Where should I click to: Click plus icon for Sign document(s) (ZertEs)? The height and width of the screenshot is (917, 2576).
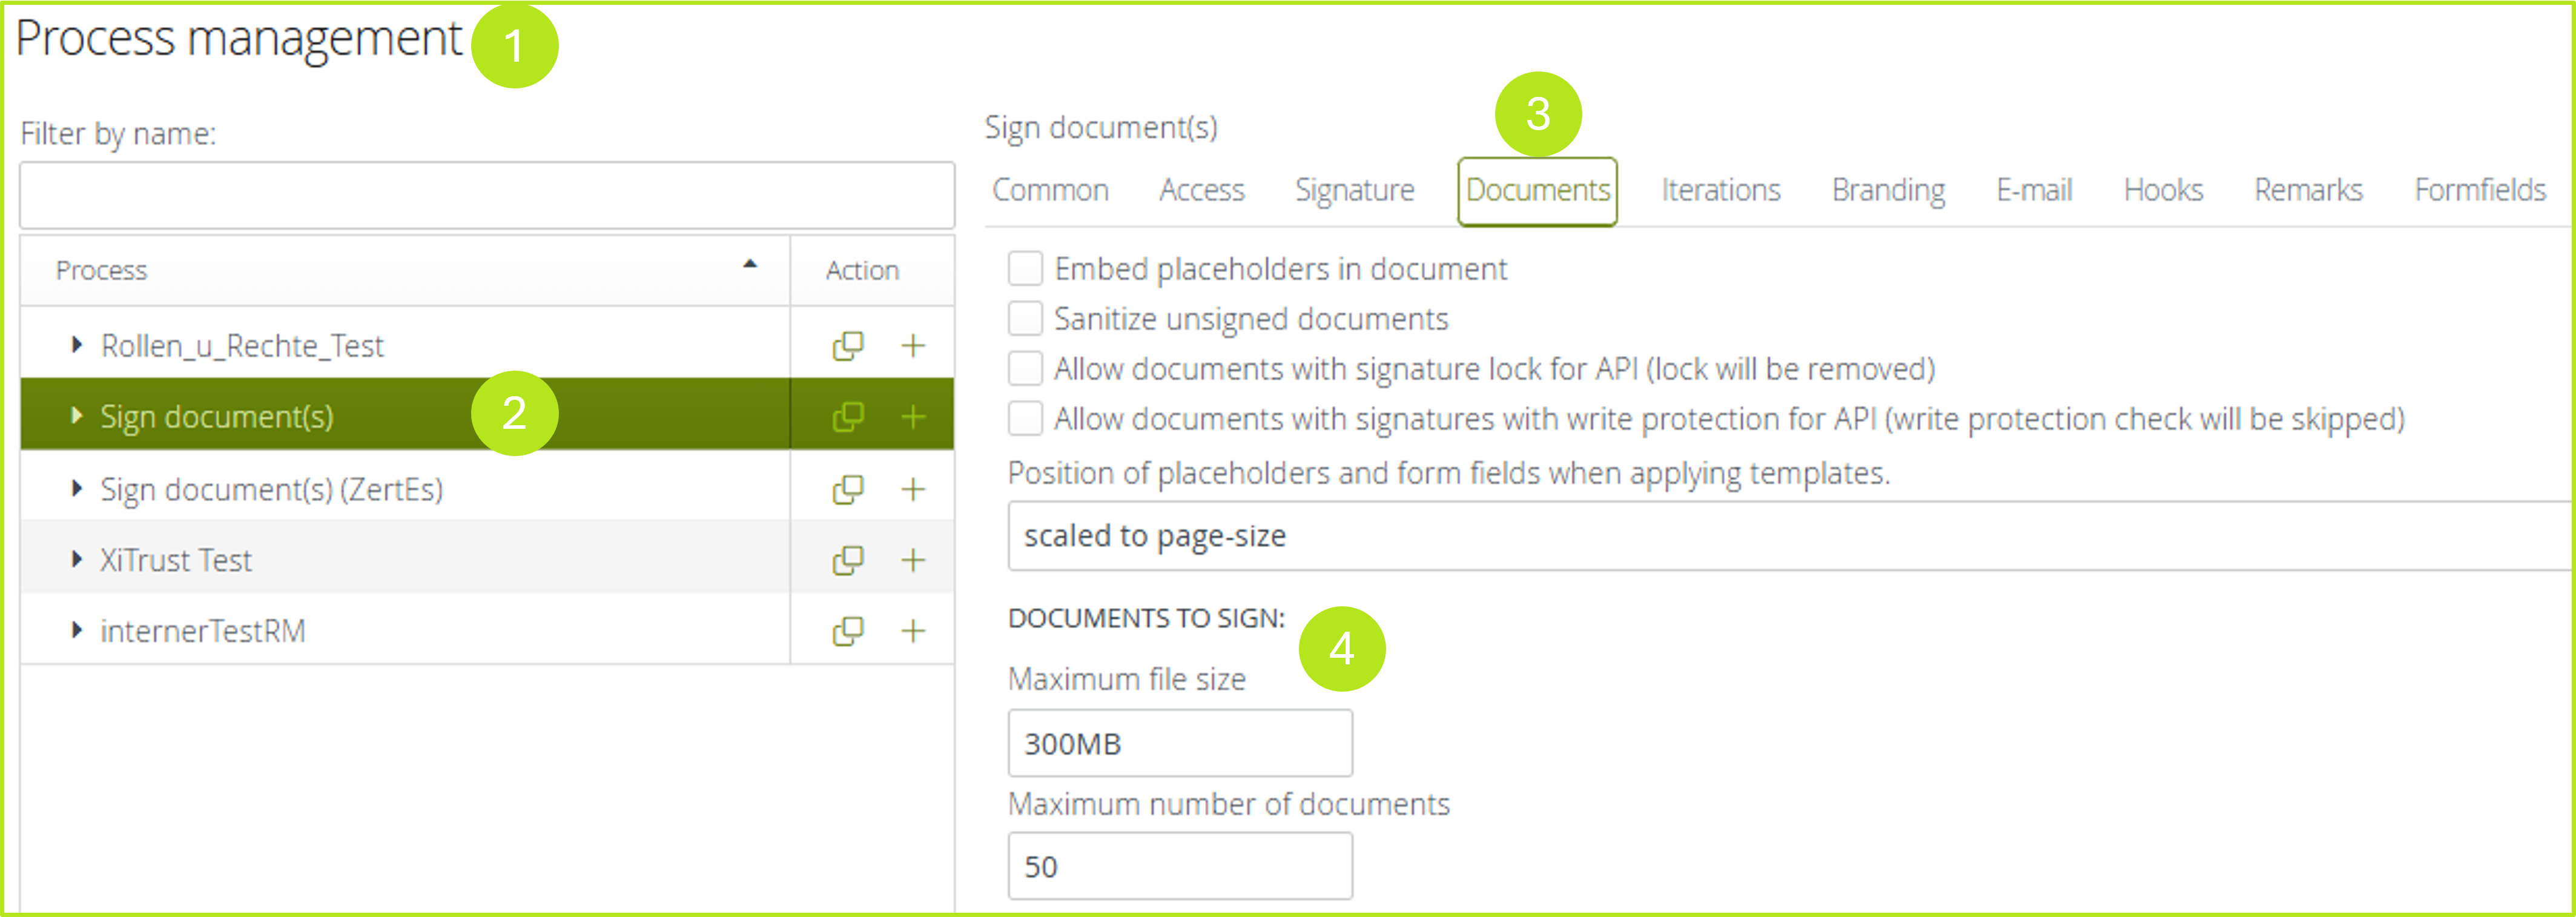[x=912, y=489]
